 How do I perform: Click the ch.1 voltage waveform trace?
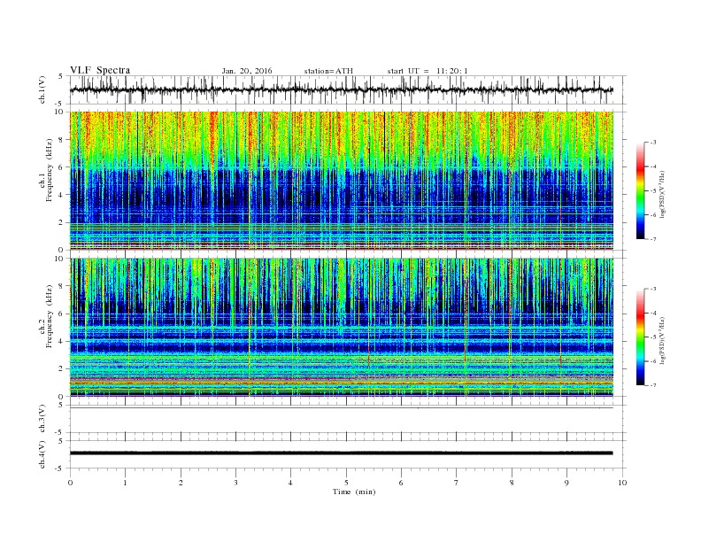coord(342,89)
